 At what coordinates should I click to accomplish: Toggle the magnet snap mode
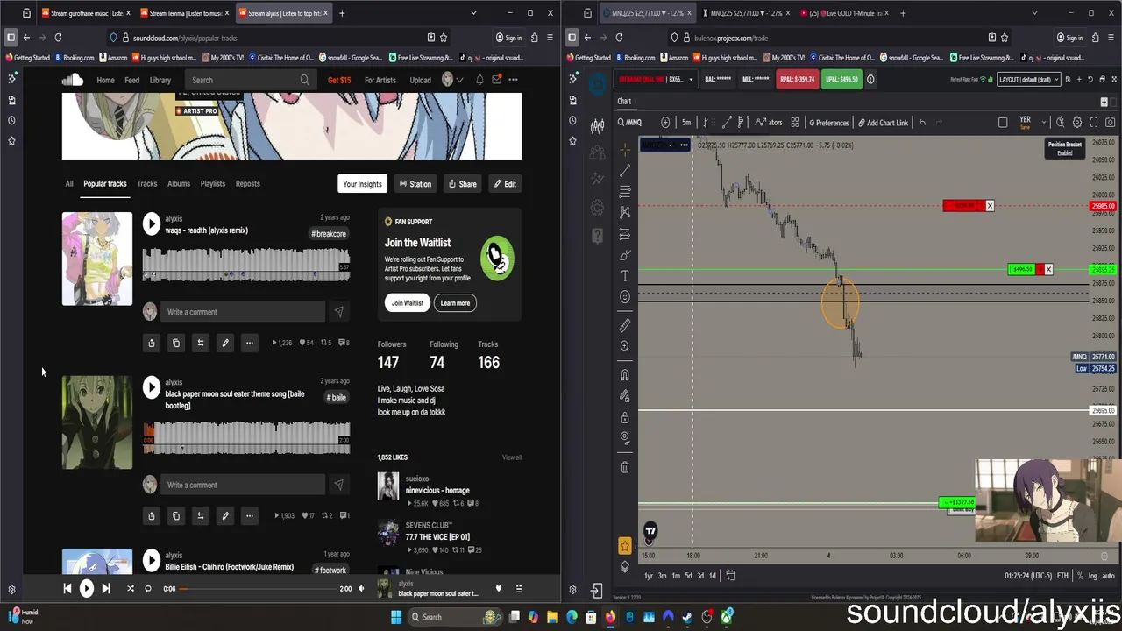pos(625,375)
